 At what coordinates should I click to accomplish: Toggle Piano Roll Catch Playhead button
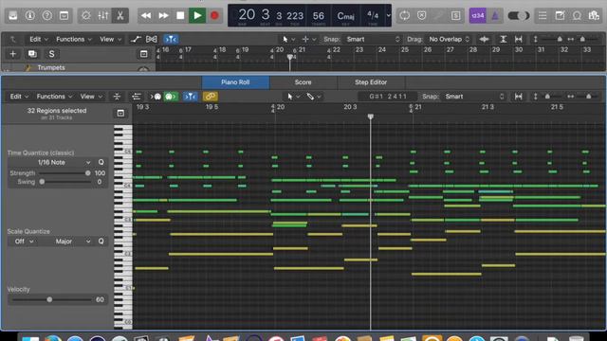[190, 97]
